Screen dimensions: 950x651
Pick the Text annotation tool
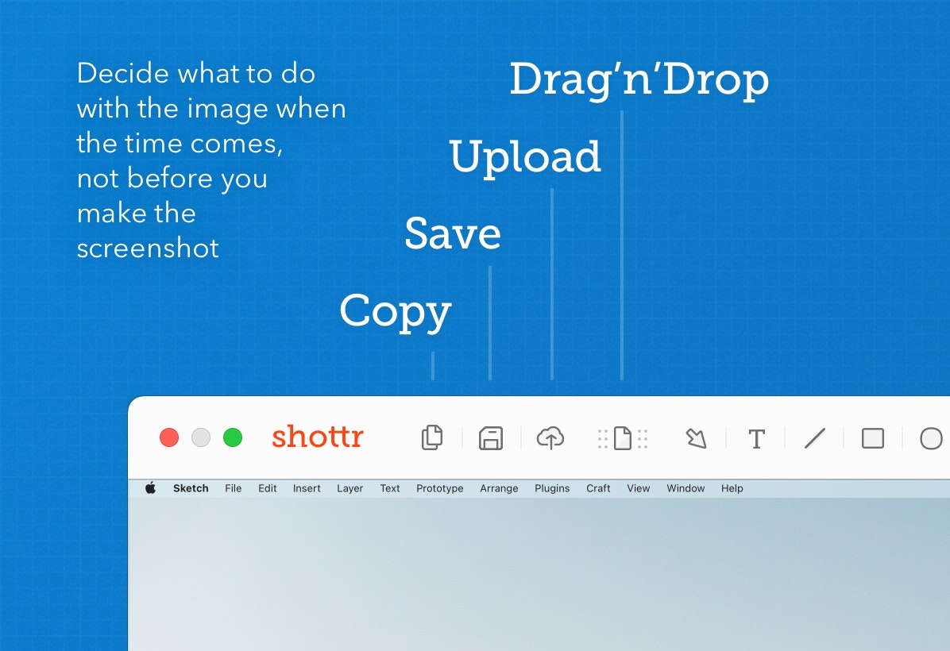[x=757, y=437]
